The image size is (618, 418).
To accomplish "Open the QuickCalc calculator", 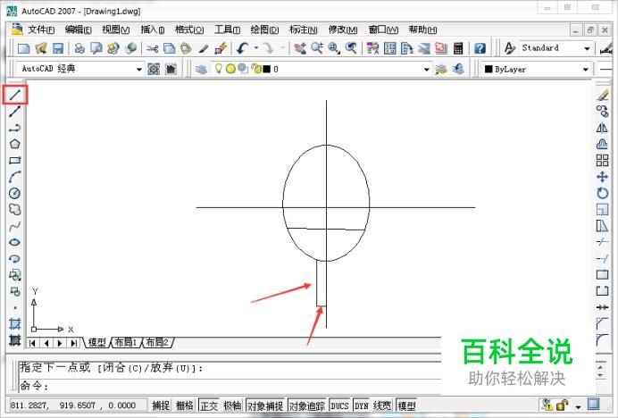I will point(458,48).
